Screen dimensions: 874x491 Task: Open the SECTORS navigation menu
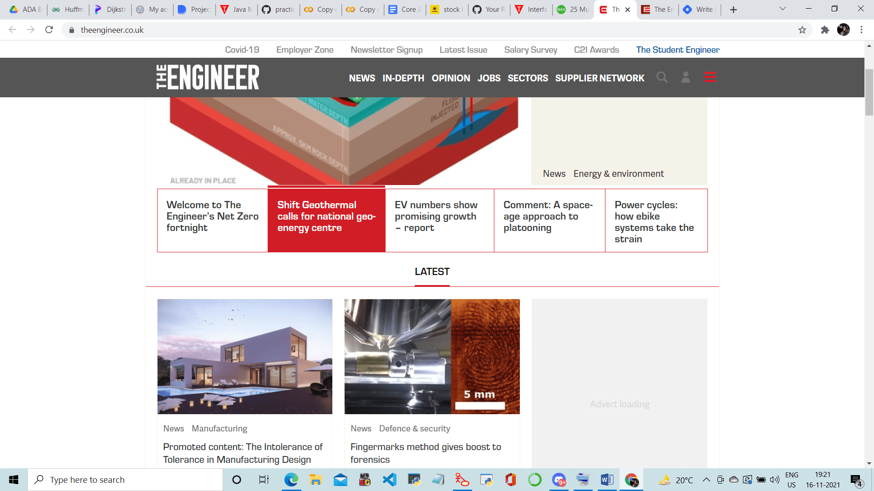click(x=528, y=78)
